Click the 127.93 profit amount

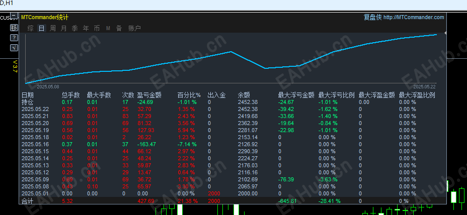(145, 130)
